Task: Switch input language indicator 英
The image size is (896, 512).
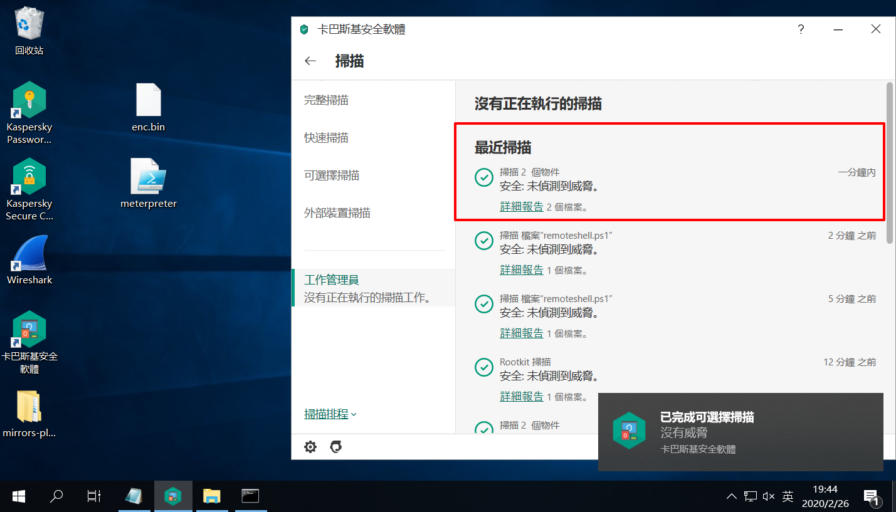Action: tap(788, 496)
